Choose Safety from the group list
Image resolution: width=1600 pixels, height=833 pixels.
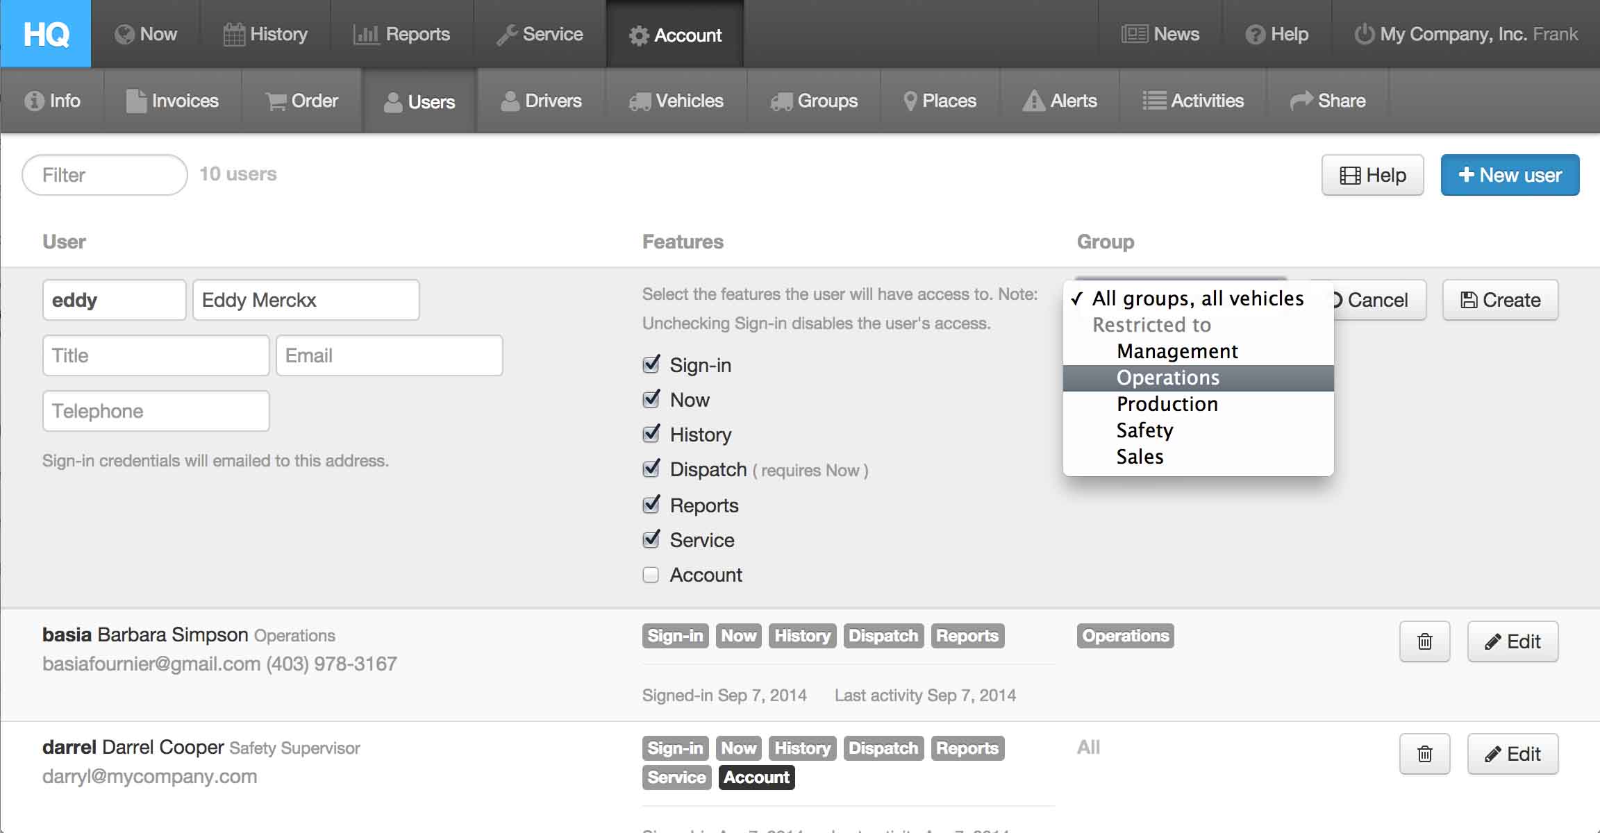pyautogui.click(x=1144, y=430)
